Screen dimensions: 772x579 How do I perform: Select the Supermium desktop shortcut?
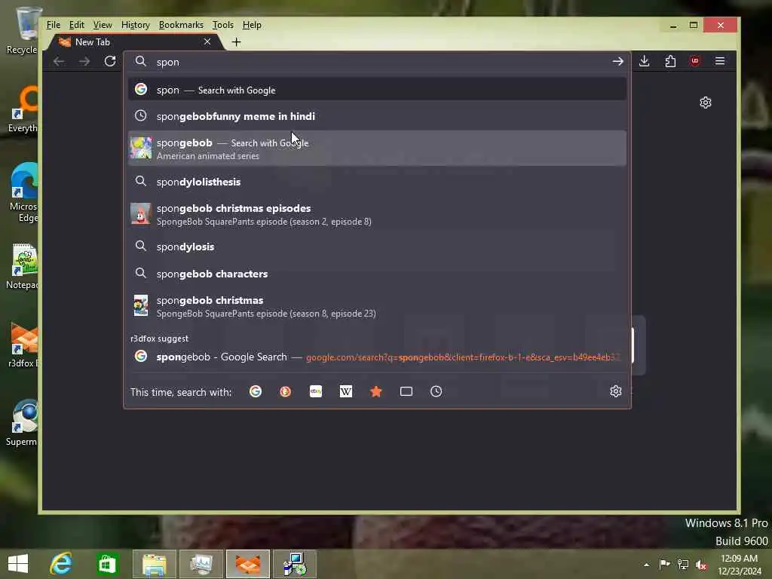[x=22, y=422]
